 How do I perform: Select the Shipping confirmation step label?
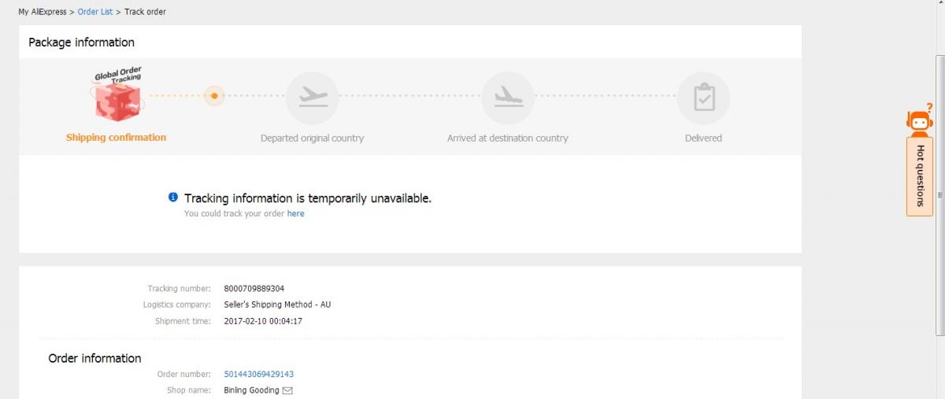[x=117, y=138]
